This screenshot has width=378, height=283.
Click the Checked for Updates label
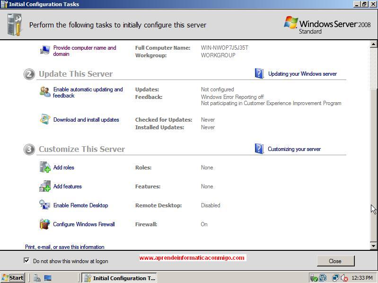(x=164, y=120)
